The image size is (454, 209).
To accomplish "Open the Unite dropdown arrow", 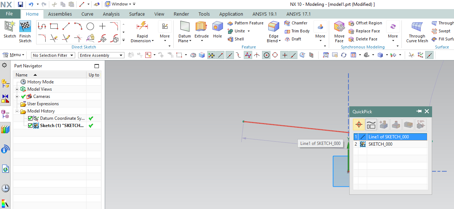I will [x=249, y=31].
